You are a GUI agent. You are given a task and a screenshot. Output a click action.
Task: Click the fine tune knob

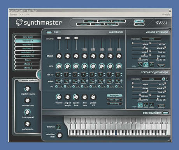[84, 97]
